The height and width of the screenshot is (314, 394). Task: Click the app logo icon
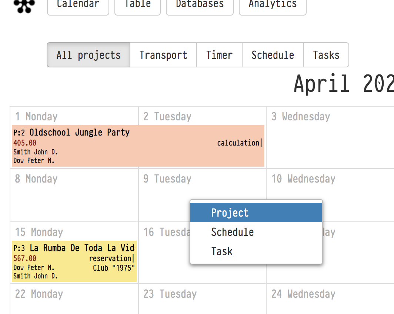pos(24,6)
